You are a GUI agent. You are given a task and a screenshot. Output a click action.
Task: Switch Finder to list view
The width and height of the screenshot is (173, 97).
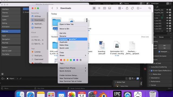[99, 8]
